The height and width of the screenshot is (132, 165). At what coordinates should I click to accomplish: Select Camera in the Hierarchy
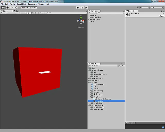(93, 15)
